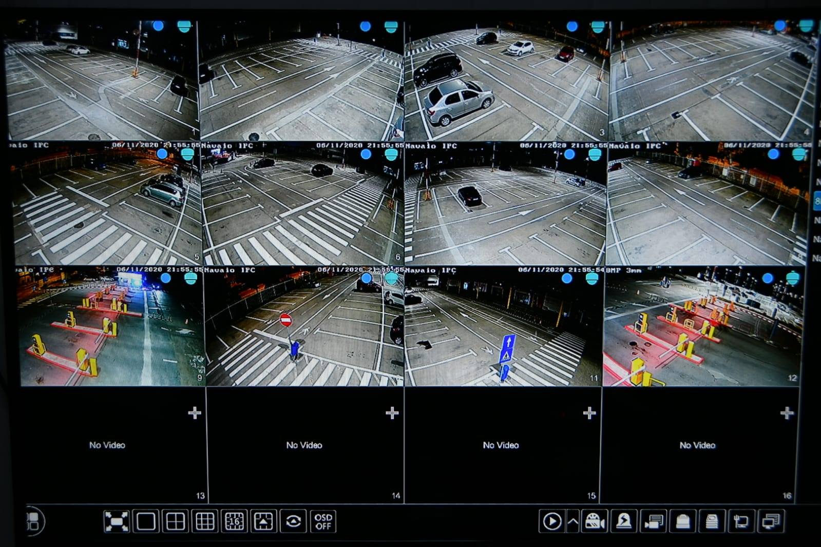Toggle the blue round indicator on camera 3
Screen dimensions: 821x547
pyautogui.click(x=572, y=26)
